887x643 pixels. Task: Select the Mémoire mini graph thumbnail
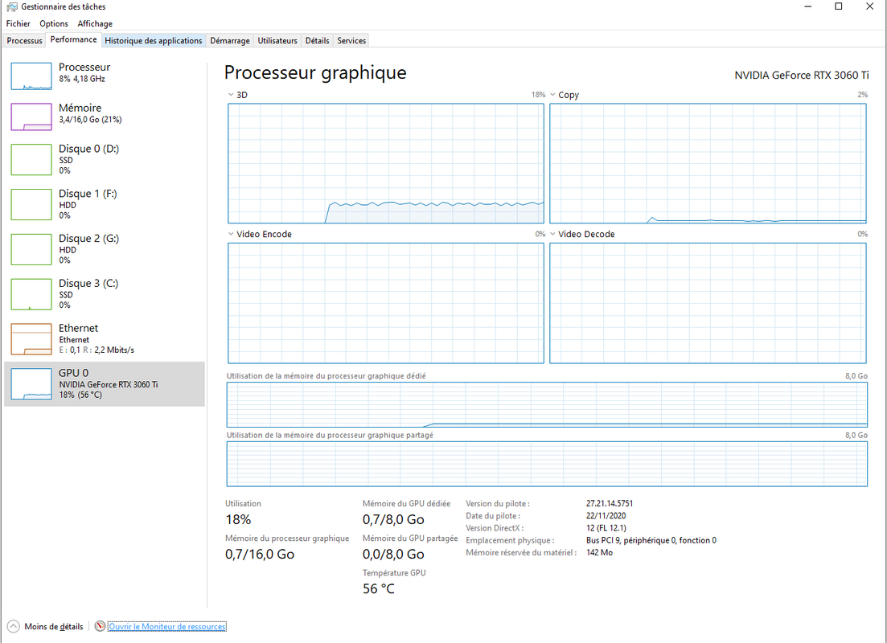pos(31,117)
